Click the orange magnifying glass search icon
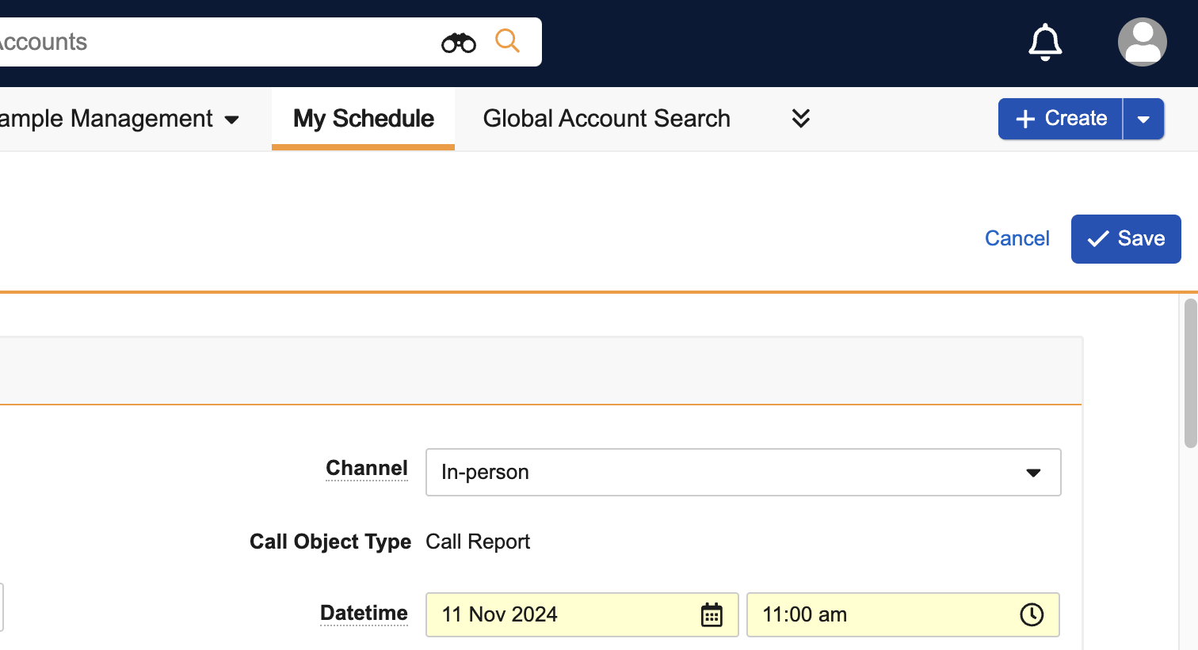Image resolution: width=1198 pixels, height=650 pixels. [507, 40]
